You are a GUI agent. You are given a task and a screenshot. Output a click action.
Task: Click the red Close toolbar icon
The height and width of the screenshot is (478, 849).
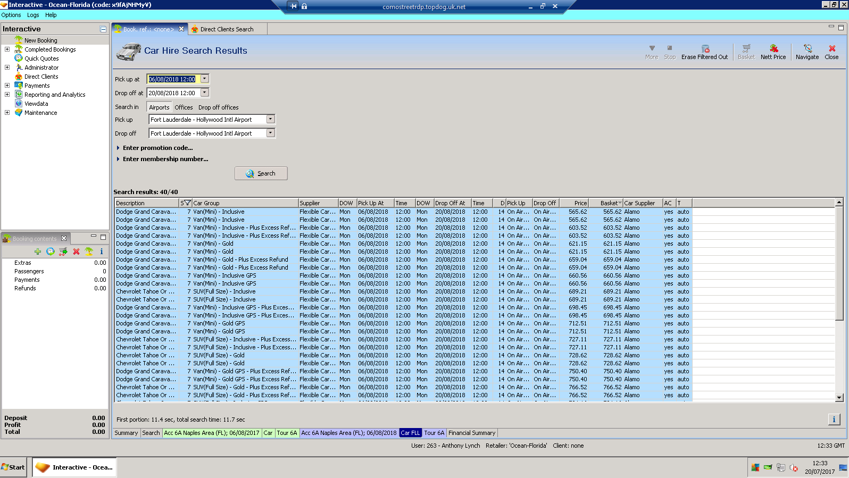tap(832, 48)
